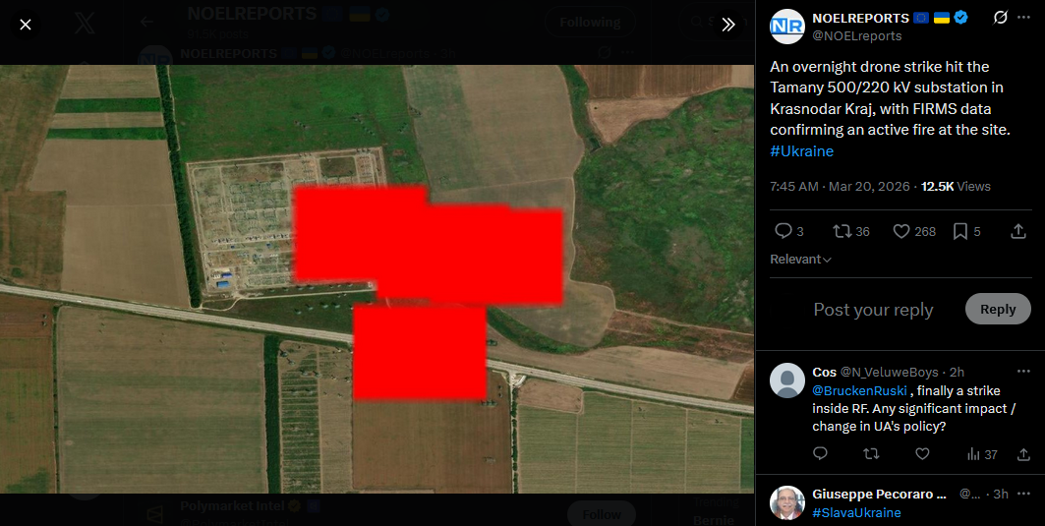The width and height of the screenshot is (1045, 526).
Task: Open the #SlavaUkraine hashtag link
Action: click(x=856, y=512)
